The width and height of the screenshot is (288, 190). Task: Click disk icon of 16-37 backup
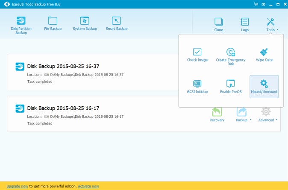coord(20,67)
